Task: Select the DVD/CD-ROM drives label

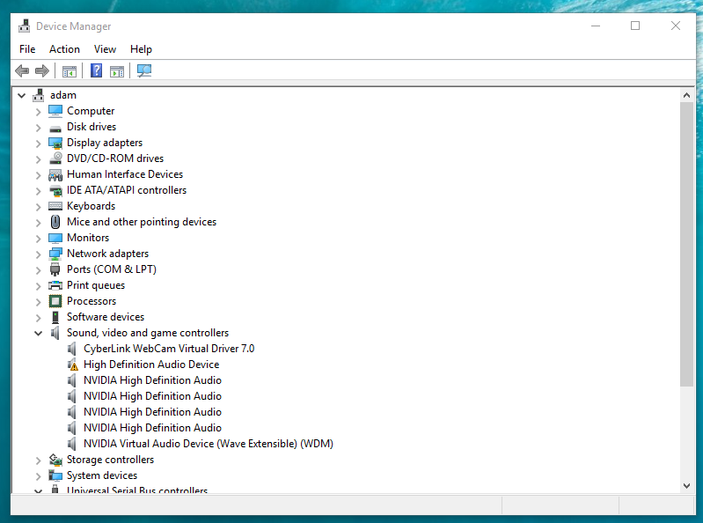Action: (x=115, y=158)
